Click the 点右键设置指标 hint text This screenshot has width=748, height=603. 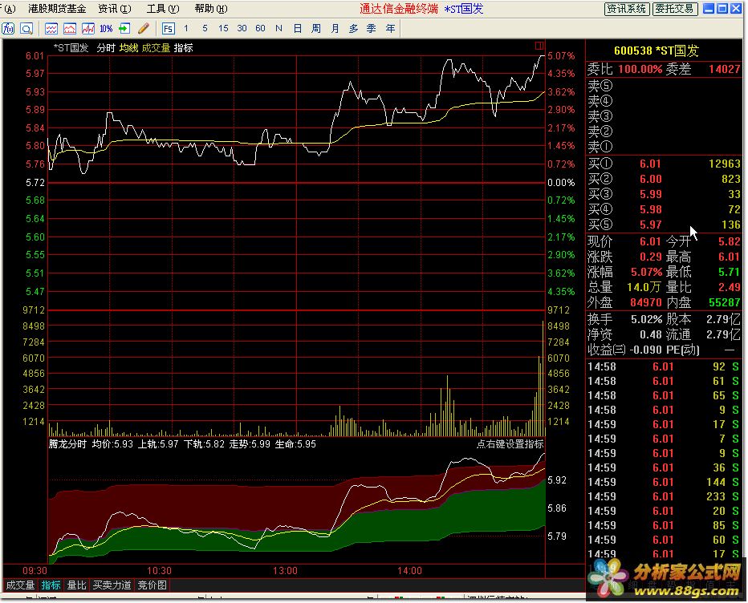[x=510, y=444]
